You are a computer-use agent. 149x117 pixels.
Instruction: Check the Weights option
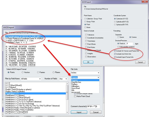pyautogui.click(x=86, y=53)
